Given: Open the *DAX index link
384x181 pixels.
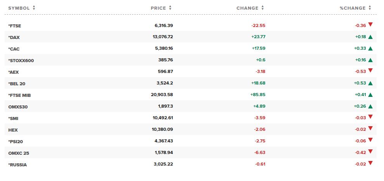Looking at the screenshot, I should pyautogui.click(x=14, y=37).
